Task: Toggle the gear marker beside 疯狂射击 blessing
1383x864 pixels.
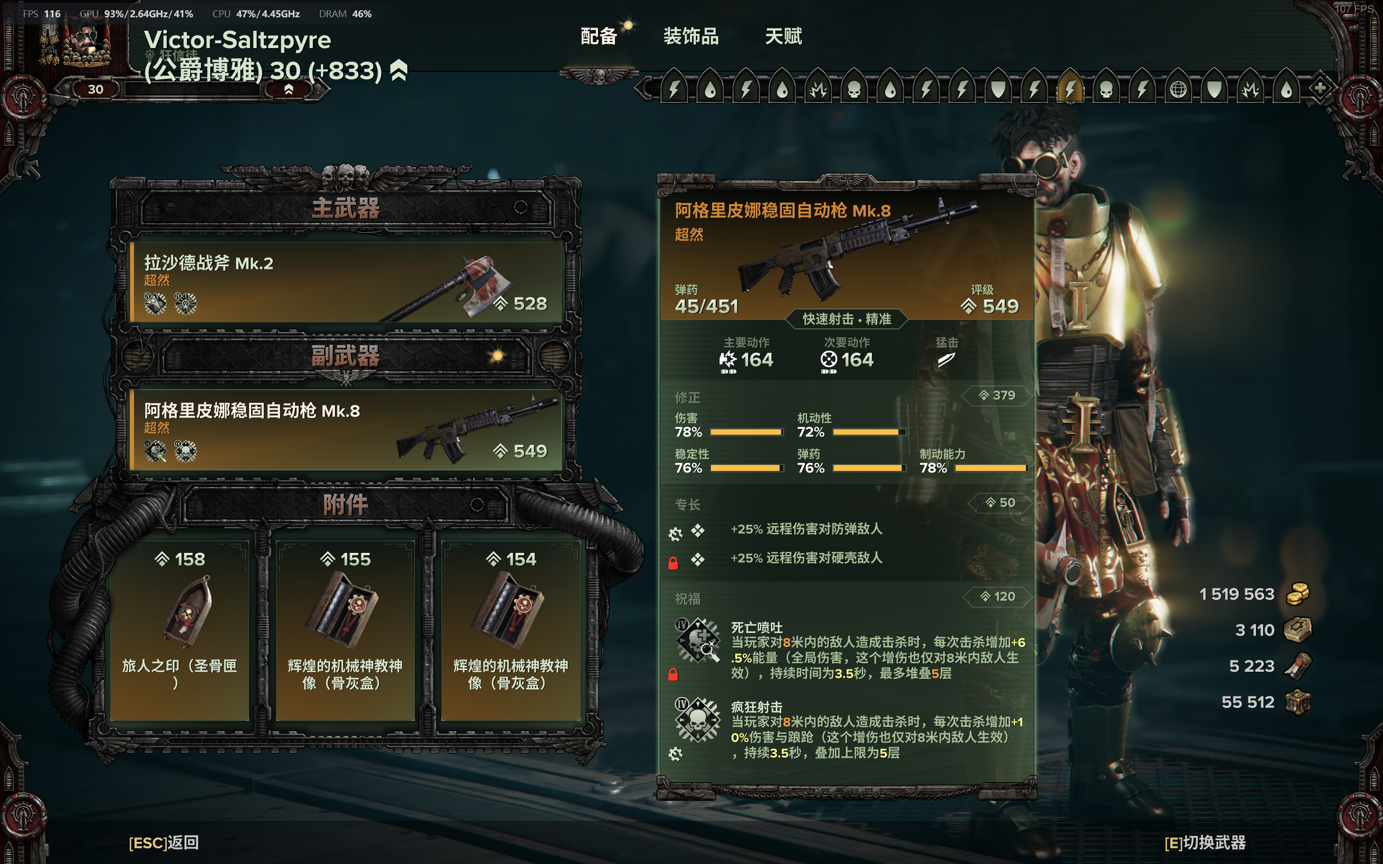Action: click(x=675, y=754)
